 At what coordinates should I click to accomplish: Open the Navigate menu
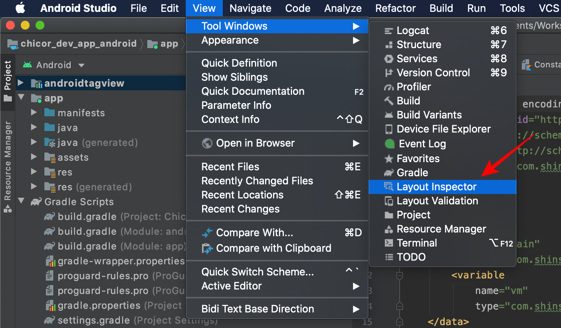pos(250,8)
